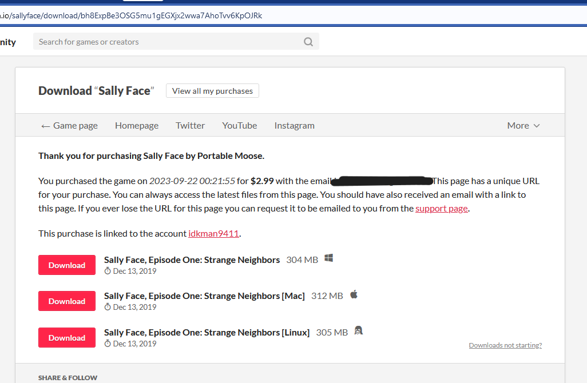Click the idkman9411 account link
This screenshot has width=587, height=383.
pyautogui.click(x=213, y=233)
